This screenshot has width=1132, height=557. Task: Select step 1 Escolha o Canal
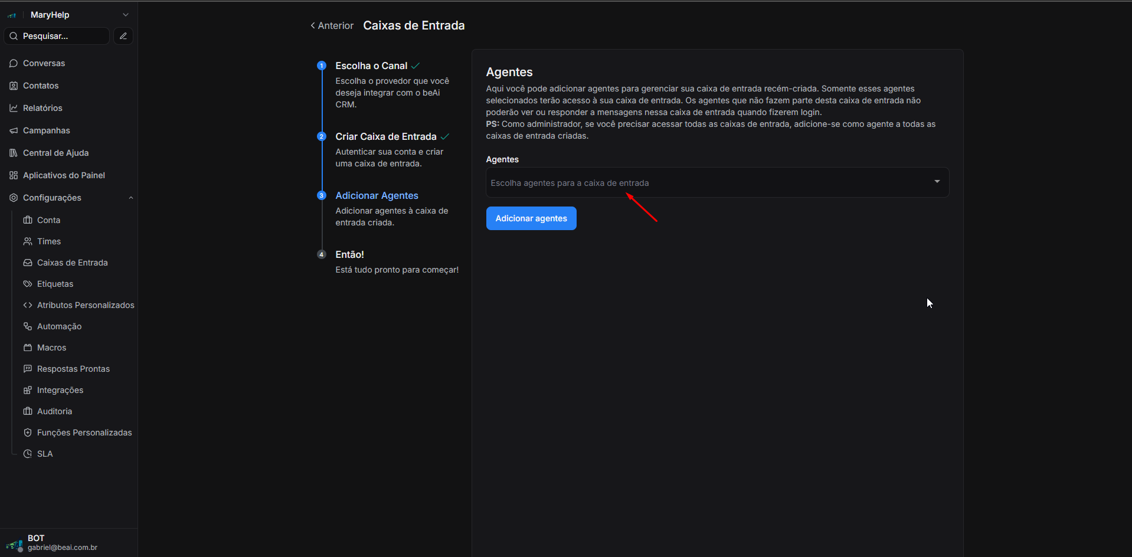371,65
